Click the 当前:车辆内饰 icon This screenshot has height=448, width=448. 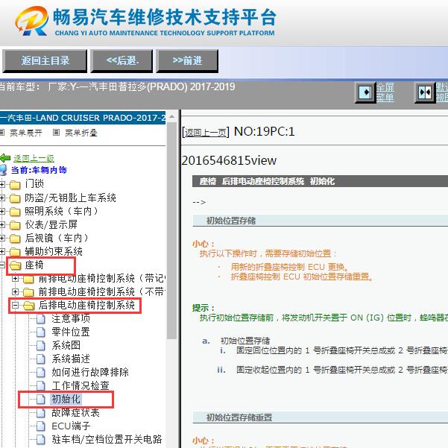[3, 170]
